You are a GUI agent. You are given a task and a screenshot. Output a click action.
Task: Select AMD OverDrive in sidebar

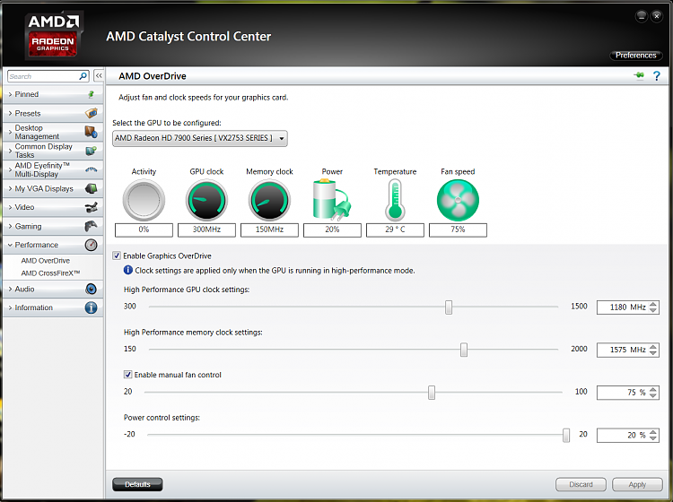point(46,261)
